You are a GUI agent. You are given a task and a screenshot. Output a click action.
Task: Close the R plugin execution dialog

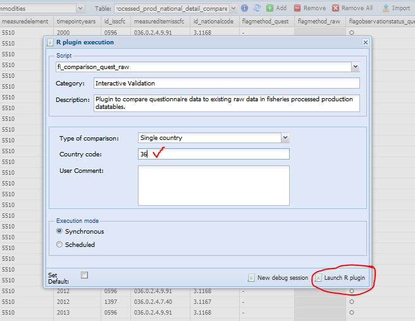(x=365, y=42)
